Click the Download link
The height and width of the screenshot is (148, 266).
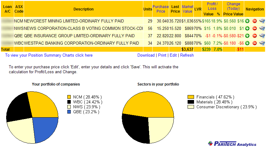146,55
